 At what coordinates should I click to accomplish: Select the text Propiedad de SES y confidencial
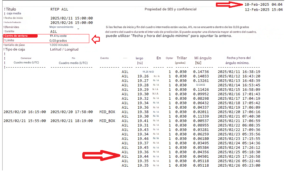(x=170, y=9)
